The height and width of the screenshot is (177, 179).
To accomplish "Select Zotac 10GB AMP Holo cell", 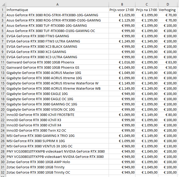I will pos(57,162).
